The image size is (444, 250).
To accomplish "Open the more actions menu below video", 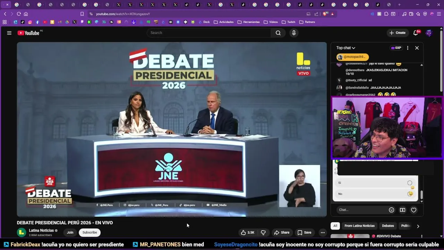I will coord(323,233).
